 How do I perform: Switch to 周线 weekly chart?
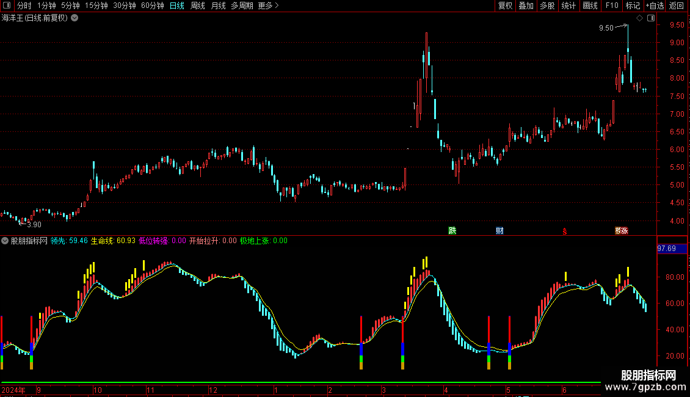pyautogui.click(x=198, y=5)
